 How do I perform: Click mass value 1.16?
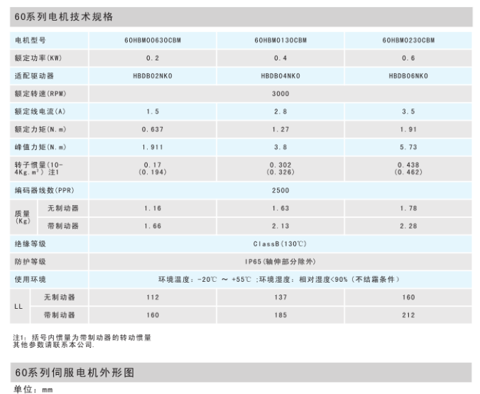point(153,208)
